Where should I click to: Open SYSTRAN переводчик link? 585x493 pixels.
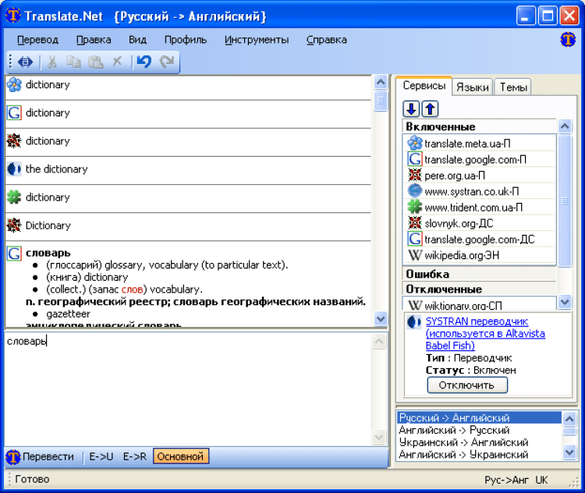485,333
